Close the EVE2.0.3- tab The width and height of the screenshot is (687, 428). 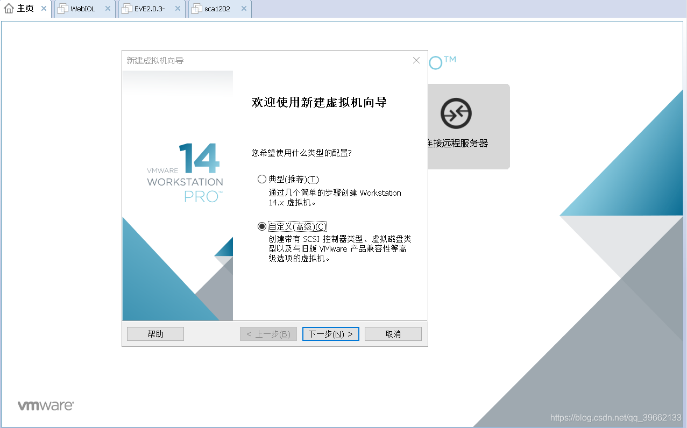[178, 9]
